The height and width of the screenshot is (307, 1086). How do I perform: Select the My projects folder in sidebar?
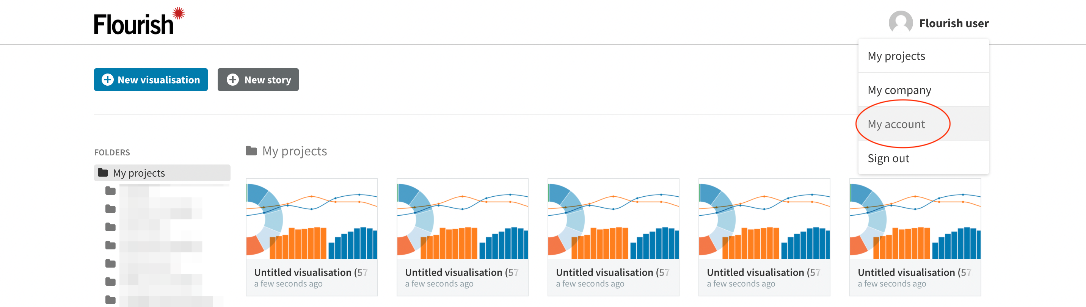[162, 173]
